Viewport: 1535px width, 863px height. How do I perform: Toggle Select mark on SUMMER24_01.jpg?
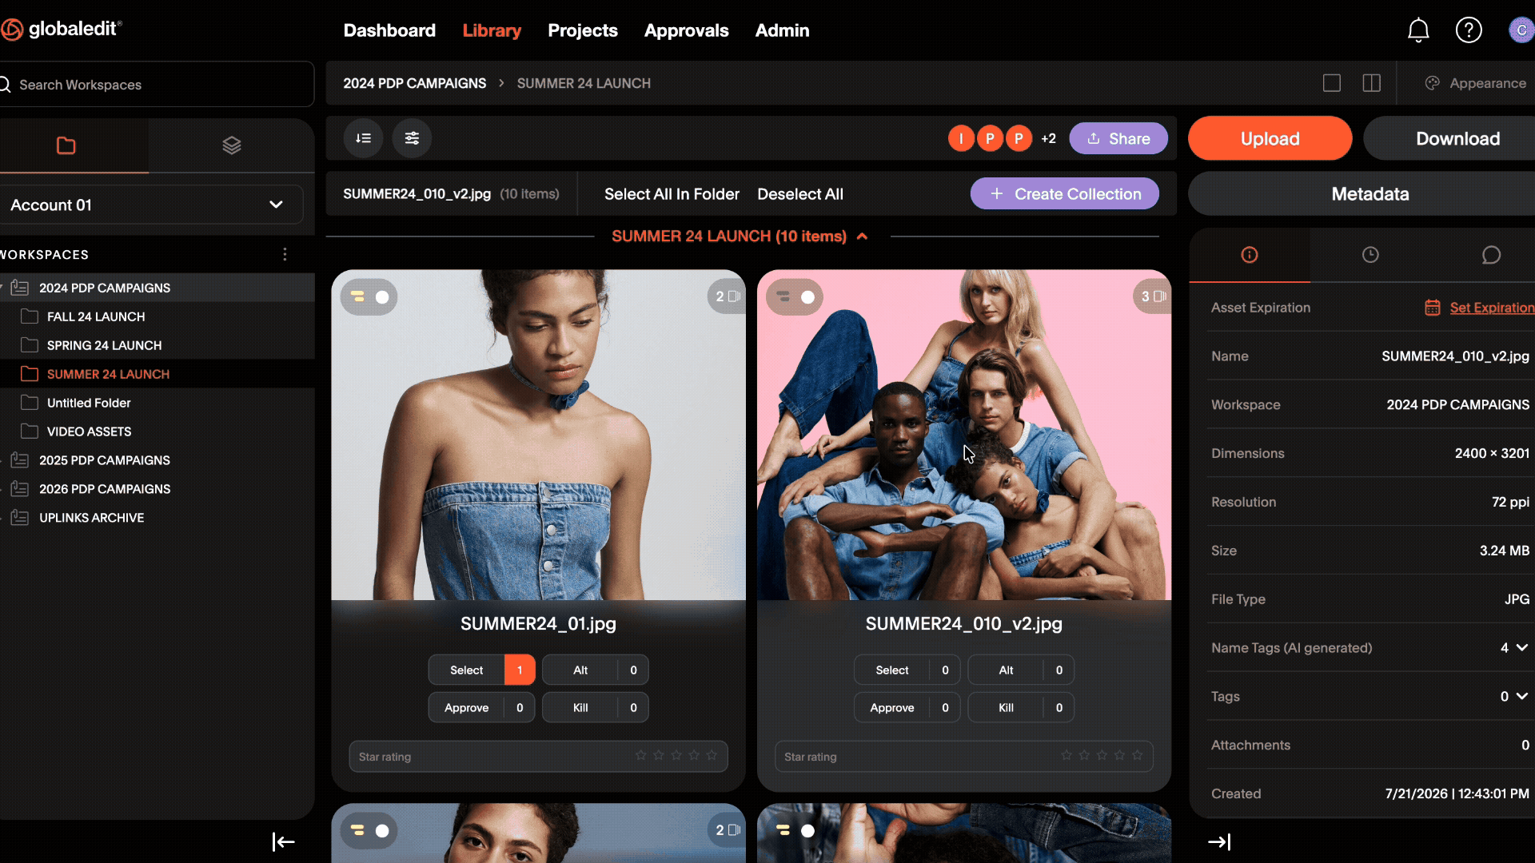point(481,670)
